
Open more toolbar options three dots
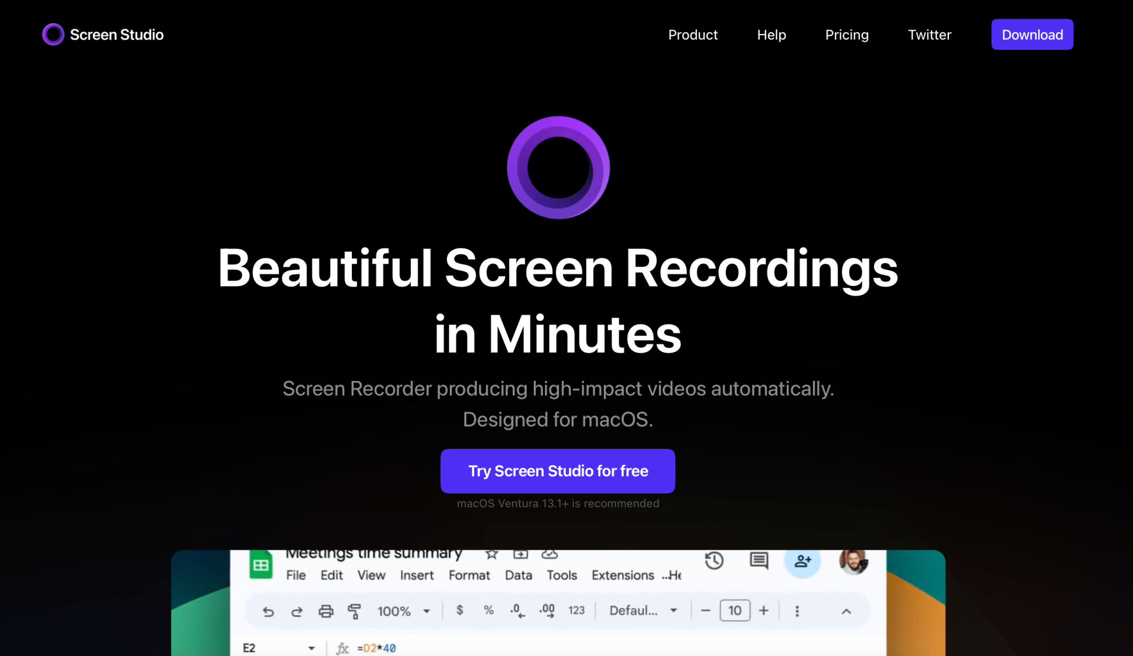[797, 611]
